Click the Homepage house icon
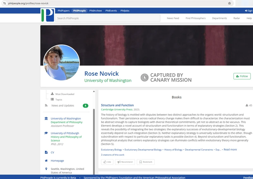Image resolution: width=253 pixels, height=179 pixels. (x=46, y=160)
